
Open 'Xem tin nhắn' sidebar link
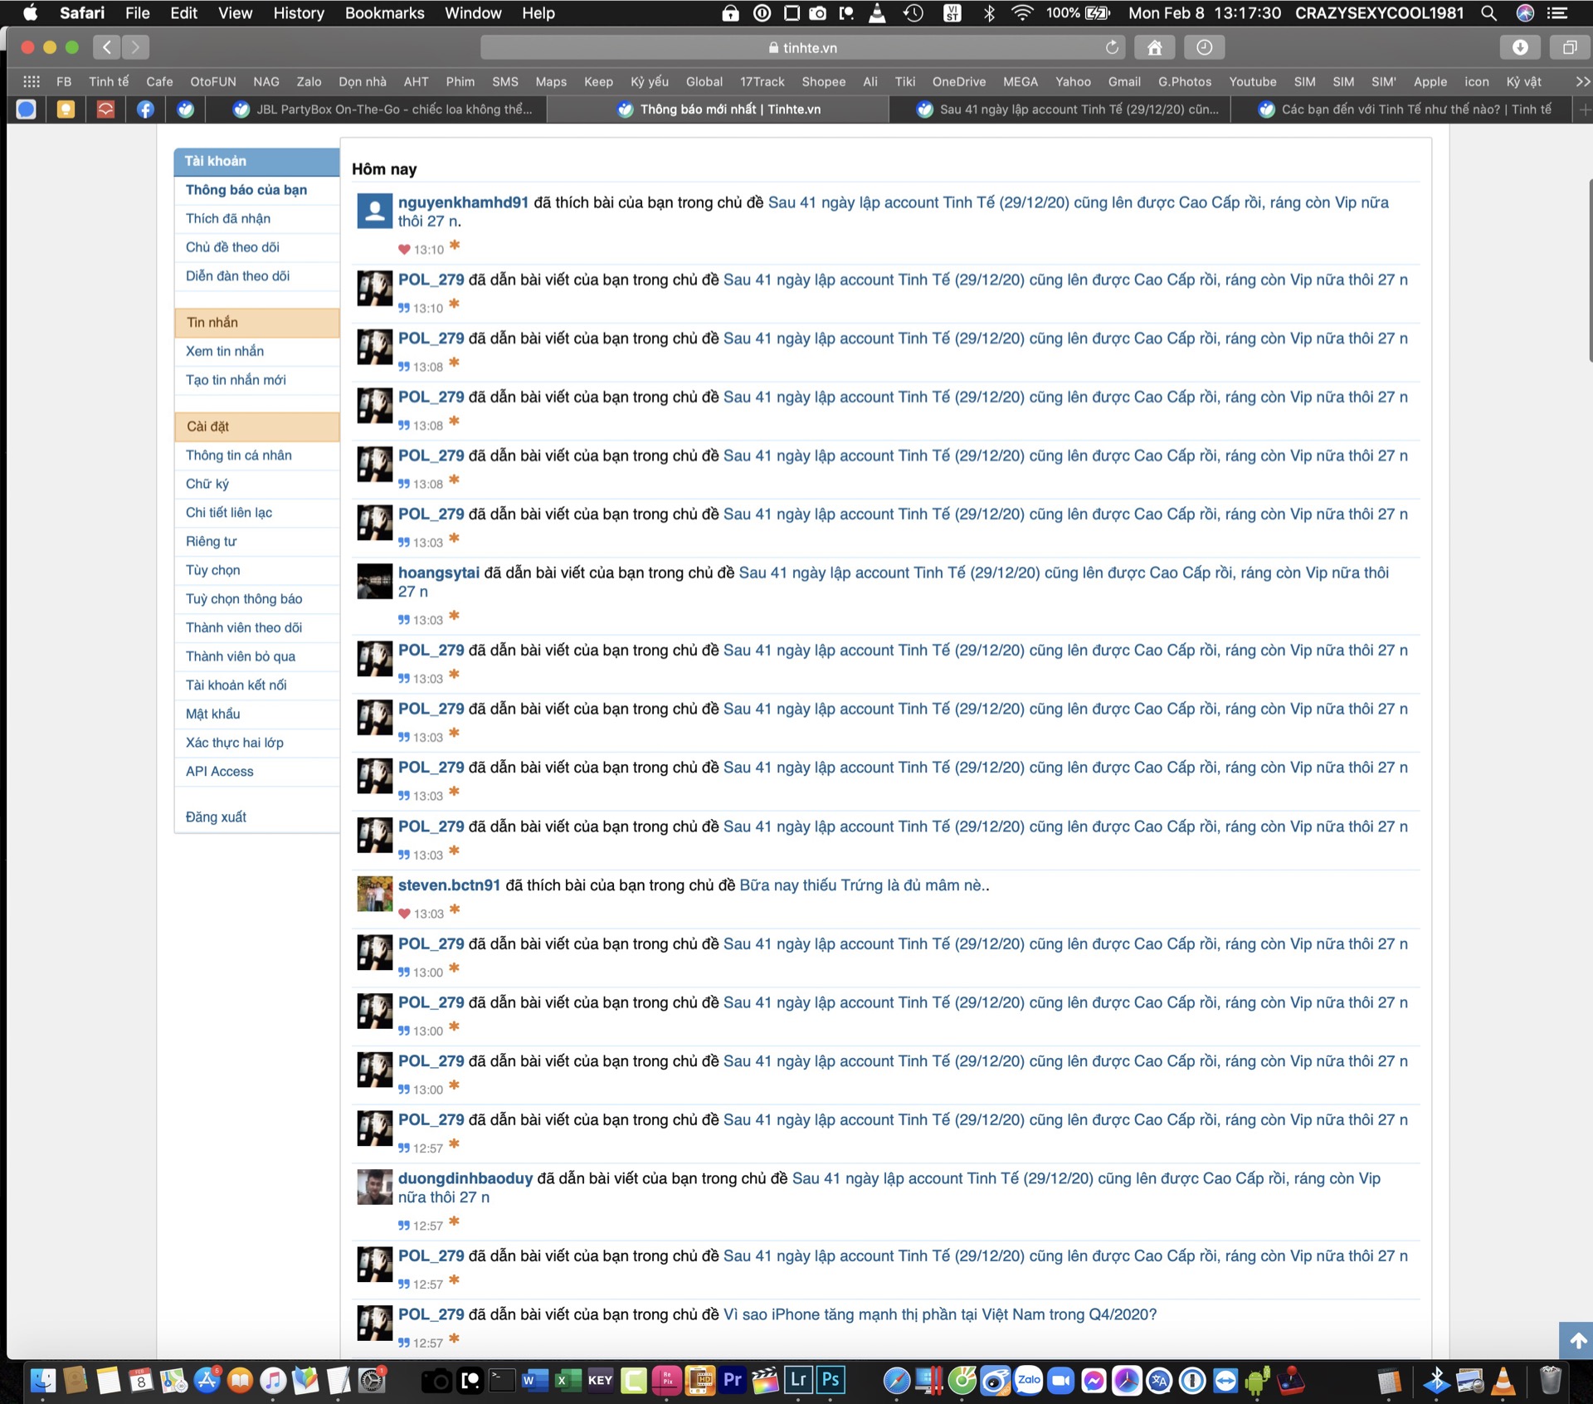225,351
